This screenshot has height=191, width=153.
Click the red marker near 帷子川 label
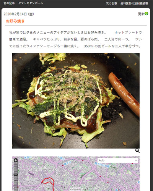tap(63, 165)
